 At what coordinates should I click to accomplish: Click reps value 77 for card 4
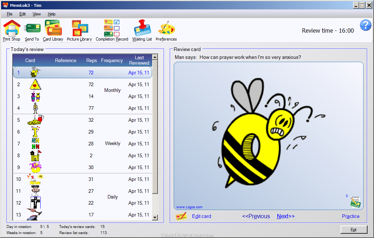point(91,108)
